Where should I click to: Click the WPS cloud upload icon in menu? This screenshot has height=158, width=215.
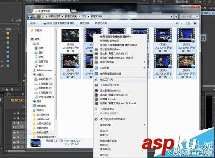pos(96,85)
